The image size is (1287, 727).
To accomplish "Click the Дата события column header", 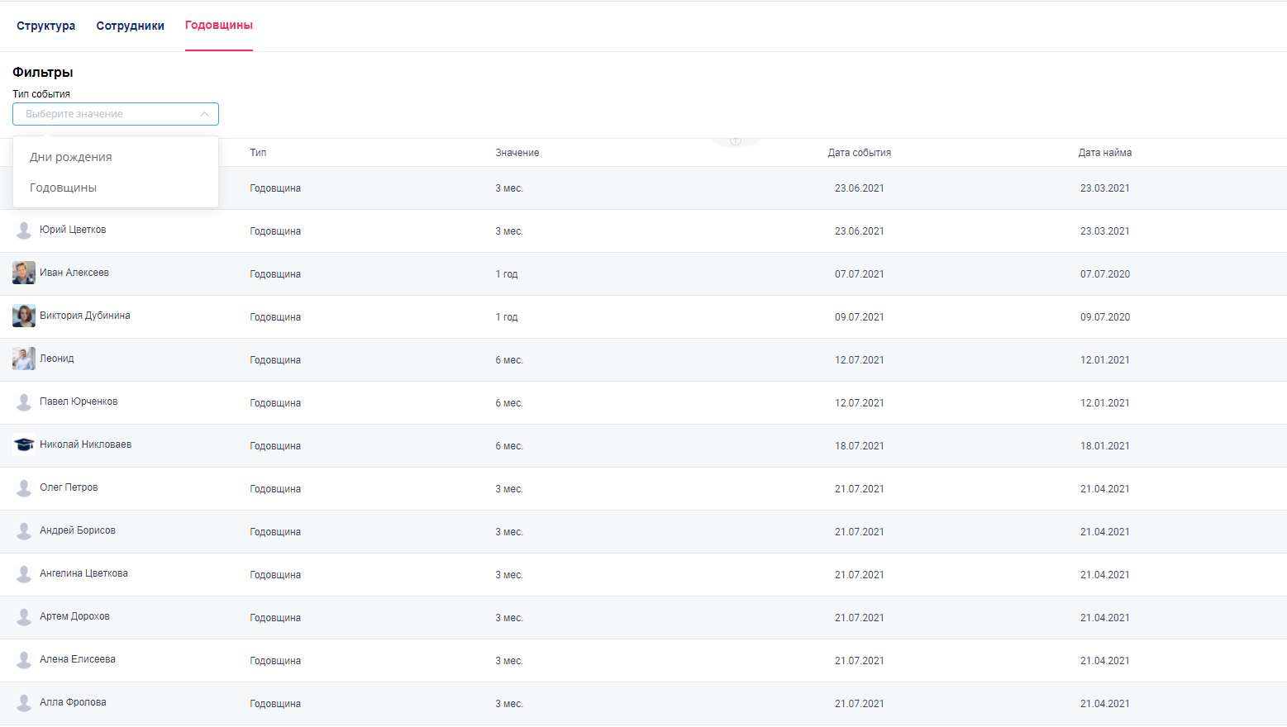I will 859,153.
